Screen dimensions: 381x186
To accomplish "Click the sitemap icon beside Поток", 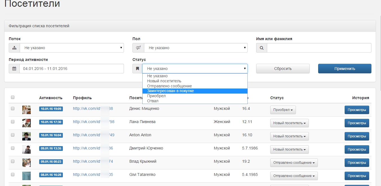I will click(x=14, y=48).
